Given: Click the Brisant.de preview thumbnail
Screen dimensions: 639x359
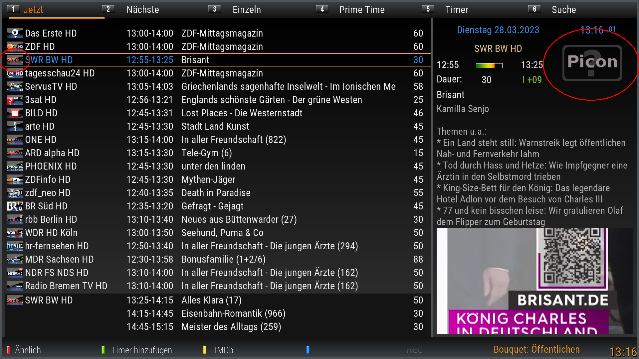Looking at the screenshot, I should click(x=534, y=281).
